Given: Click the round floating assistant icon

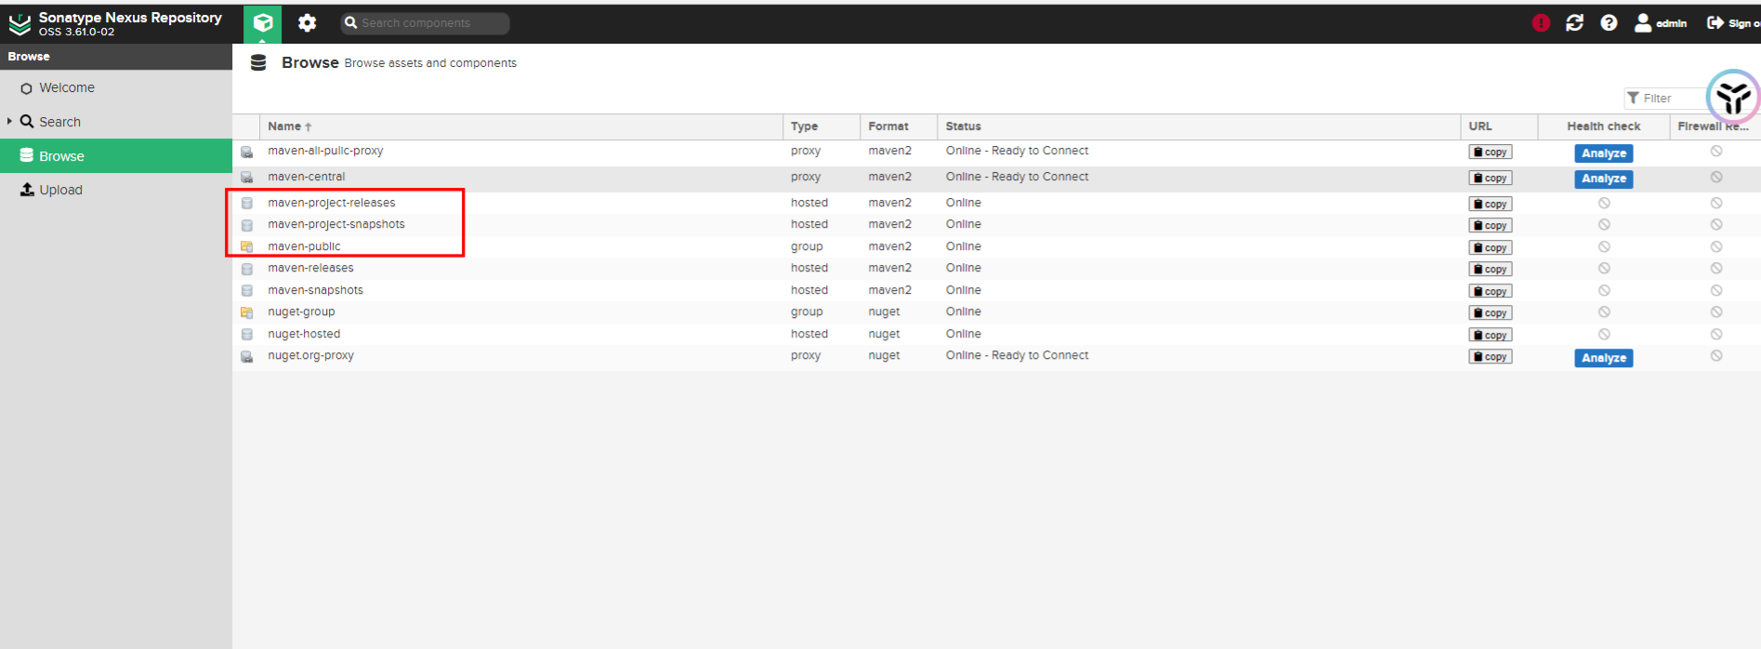Looking at the screenshot, I should coord(1733,96).
